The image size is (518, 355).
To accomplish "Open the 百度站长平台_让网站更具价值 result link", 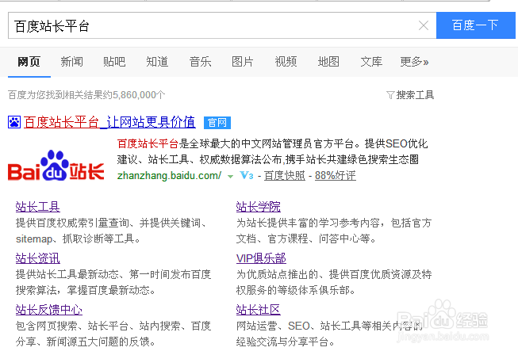I will coord(109,122).
